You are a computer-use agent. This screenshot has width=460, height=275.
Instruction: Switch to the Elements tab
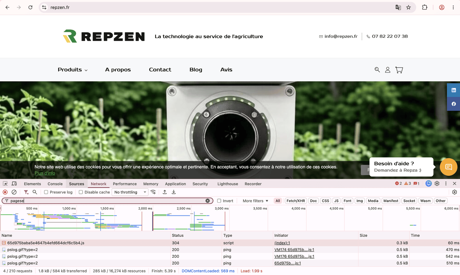click(32, 184)
